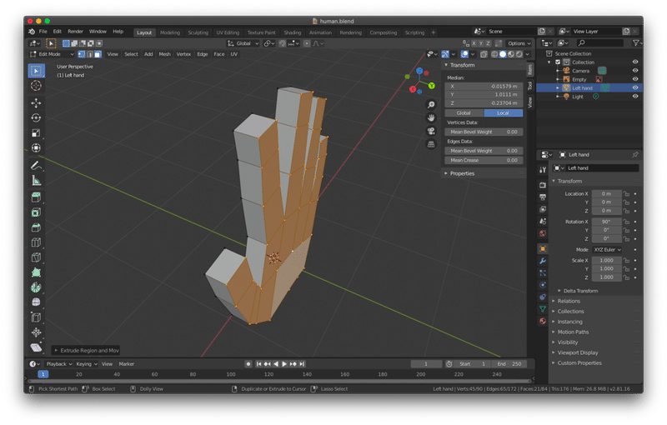
Task: Switch median coordinates to Global
Action: tap(464, 113)
